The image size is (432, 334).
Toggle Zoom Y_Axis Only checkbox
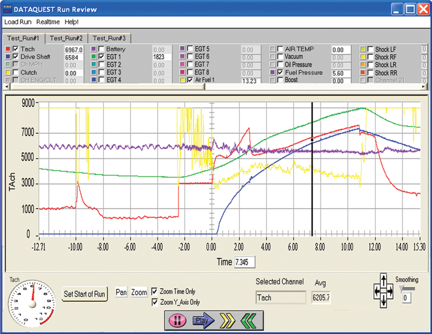tap(155, 302)
